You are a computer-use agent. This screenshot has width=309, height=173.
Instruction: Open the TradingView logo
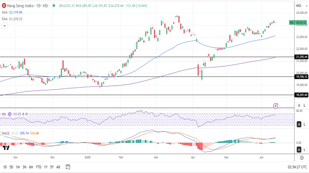(6, 148)
